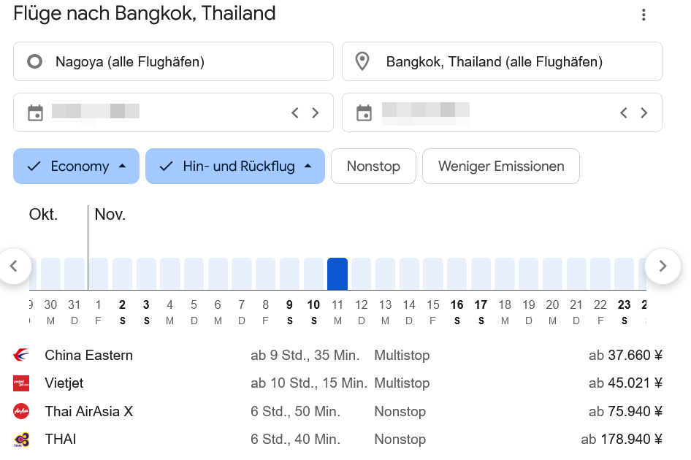The height and width of the screenshot is (460, 691).
Task: Open the departure date calendar icon
Action: pos(34,112)
